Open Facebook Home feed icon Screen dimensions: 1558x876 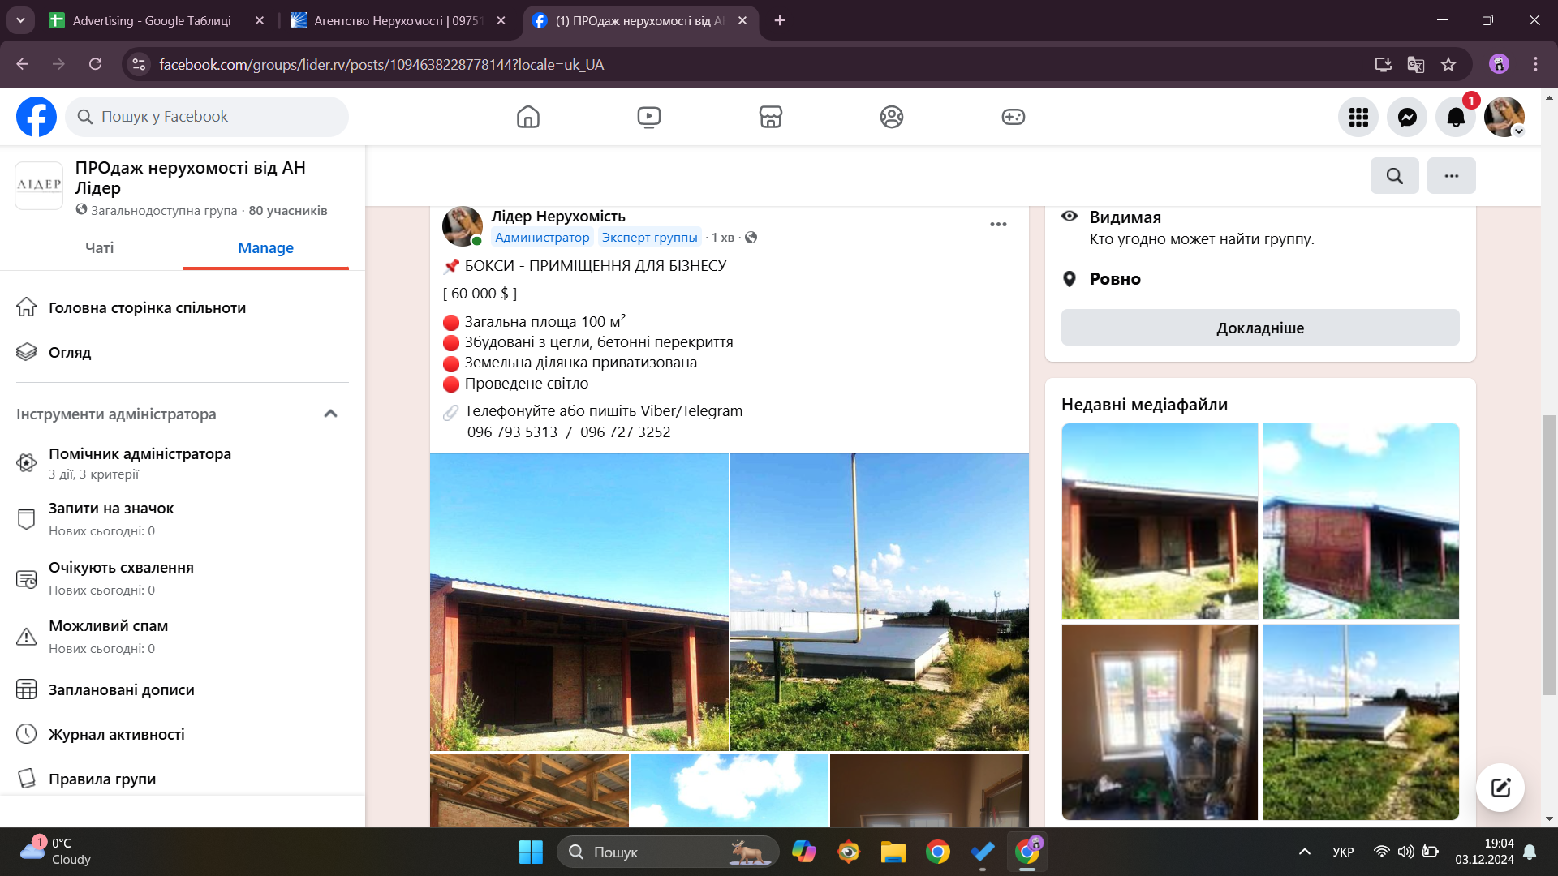(527, 117)
